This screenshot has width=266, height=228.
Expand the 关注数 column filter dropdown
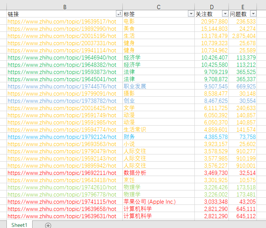[x=225, y=14]
